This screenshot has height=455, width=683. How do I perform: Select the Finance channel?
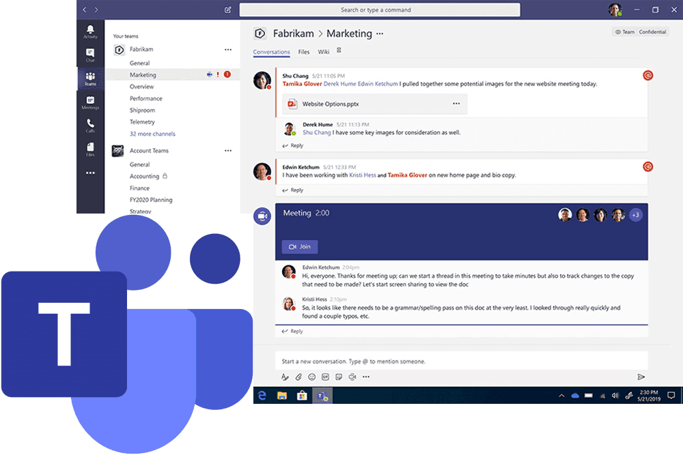point(139,188)
